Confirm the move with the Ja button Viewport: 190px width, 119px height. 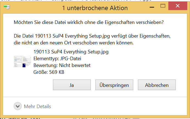[72, 85]
